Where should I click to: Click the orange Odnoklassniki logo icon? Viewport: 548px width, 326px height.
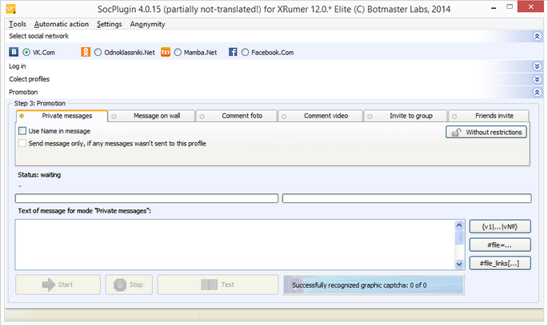[x=86, y=53]
